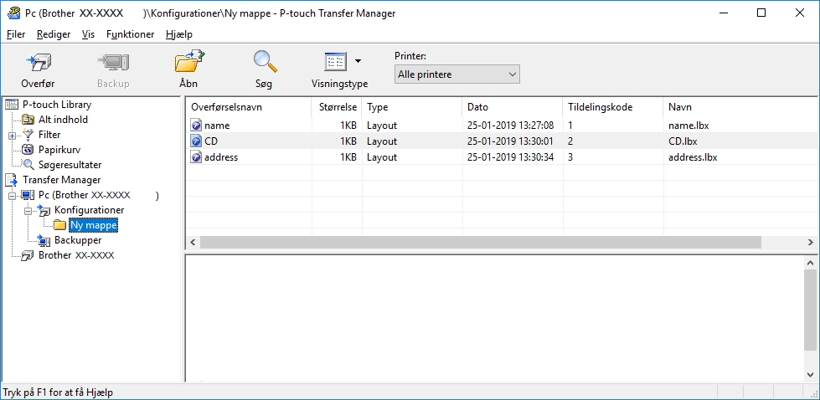The width and height of the screenshot is (820, 400).
Task: Open the Vis menu
Action: click(x=89, y=34)
